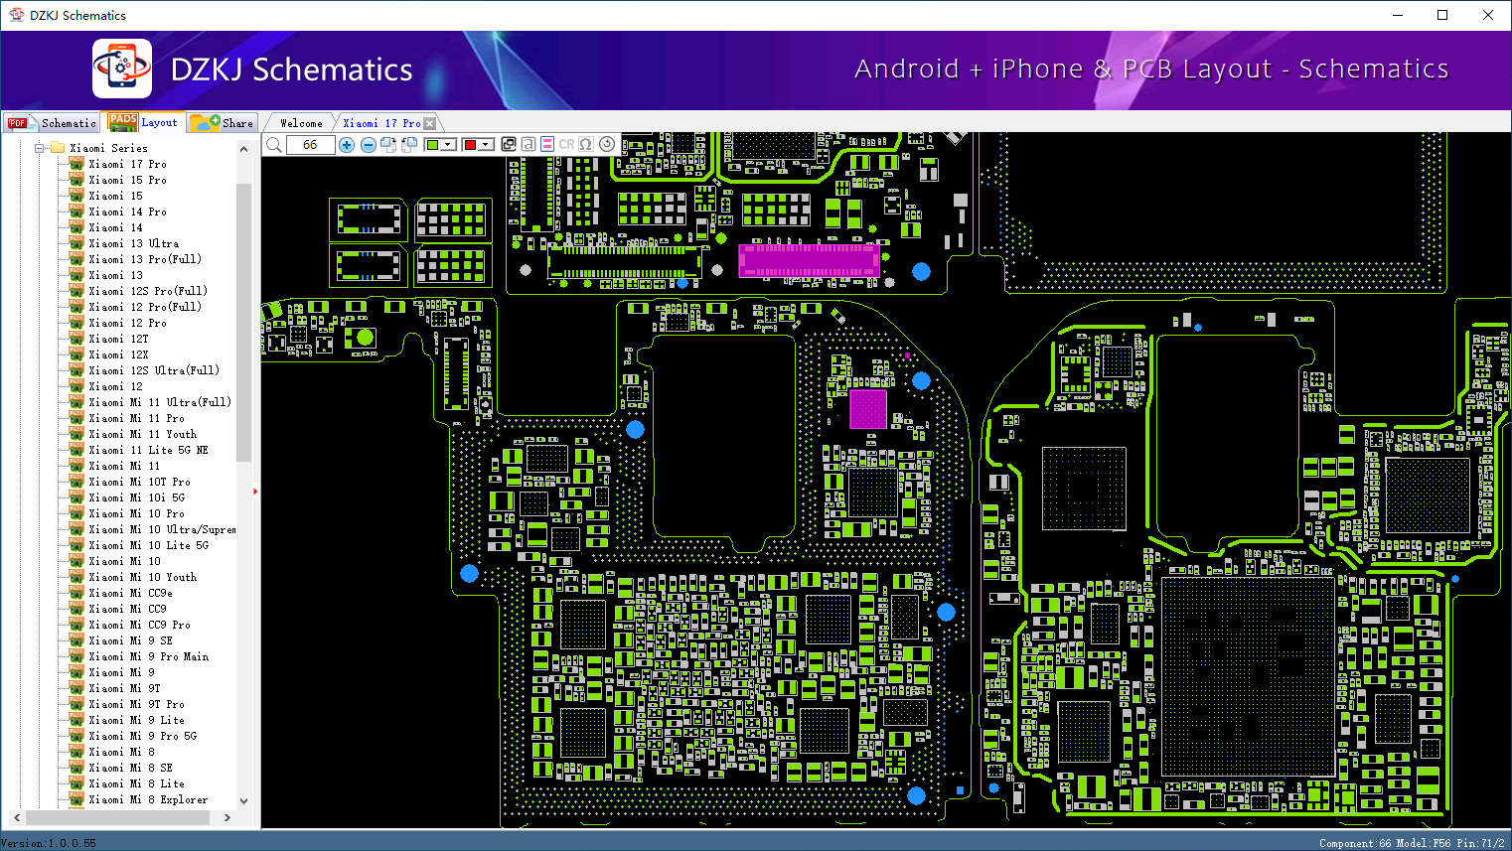Open the red color dropdown arrow
Screen dimensions: 1512x851
coord(486,145)
